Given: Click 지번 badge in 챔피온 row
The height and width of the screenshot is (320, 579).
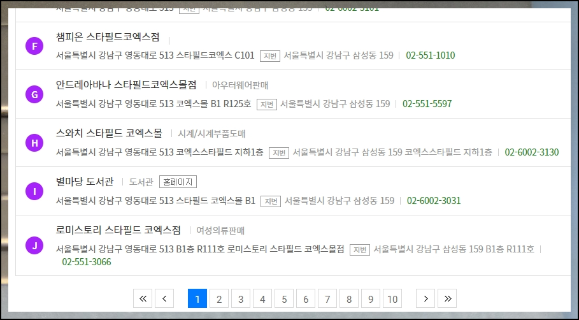Looking at the screenshot, I should pyautogui.click(x=270, y=56).
